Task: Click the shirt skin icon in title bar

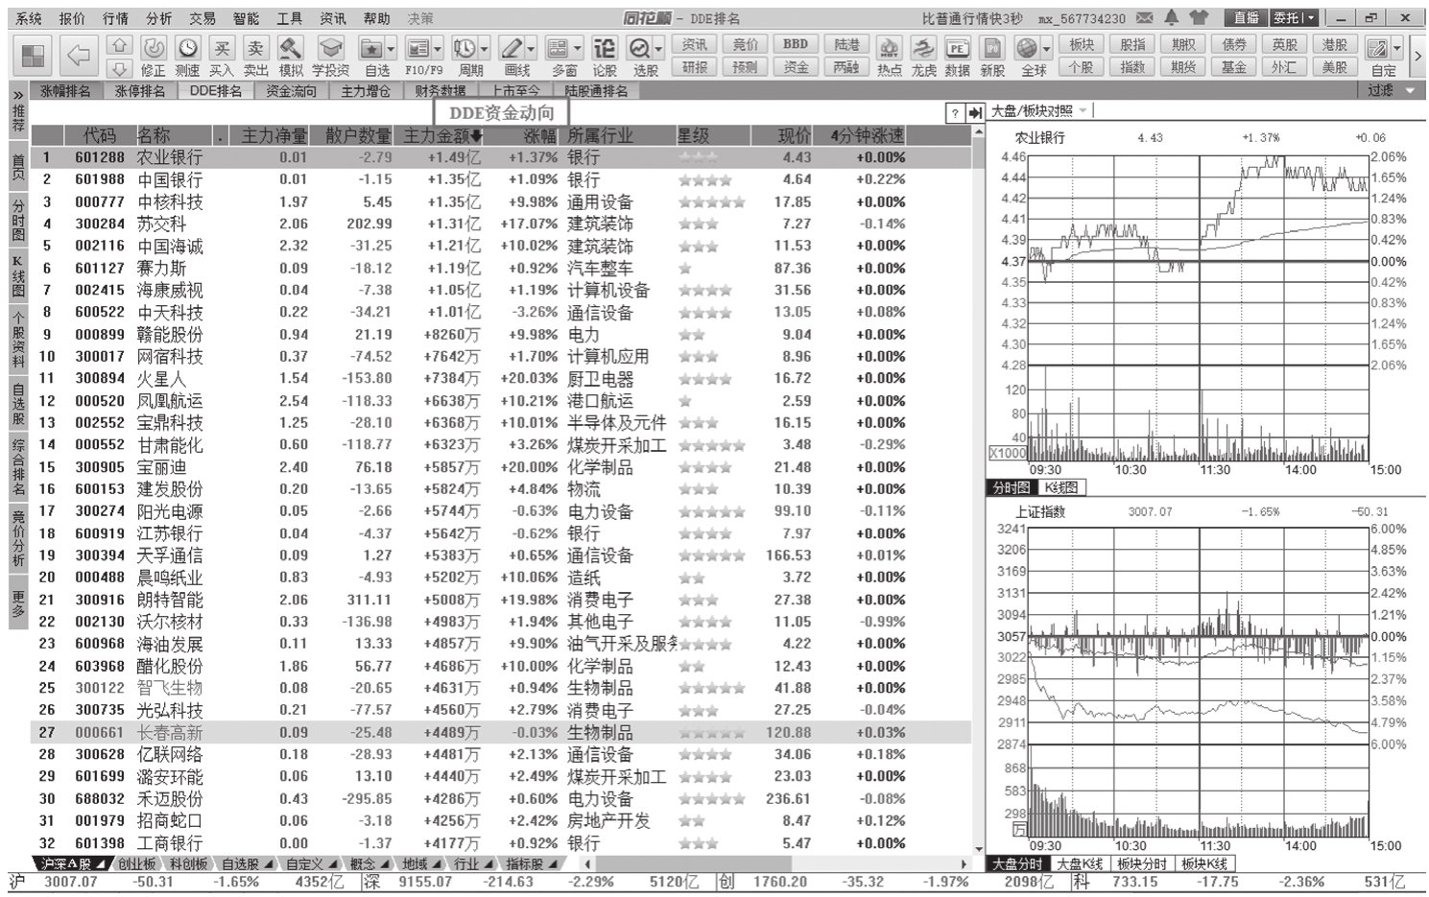Action: (x=1199, y=17)
